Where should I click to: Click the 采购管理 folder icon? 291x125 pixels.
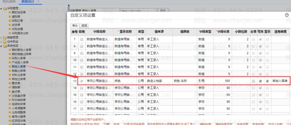pos(5,8)
